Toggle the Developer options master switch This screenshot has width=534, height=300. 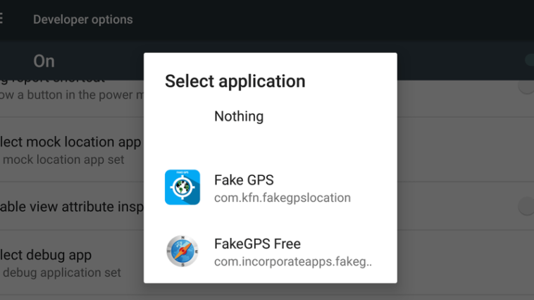(529, 61)
